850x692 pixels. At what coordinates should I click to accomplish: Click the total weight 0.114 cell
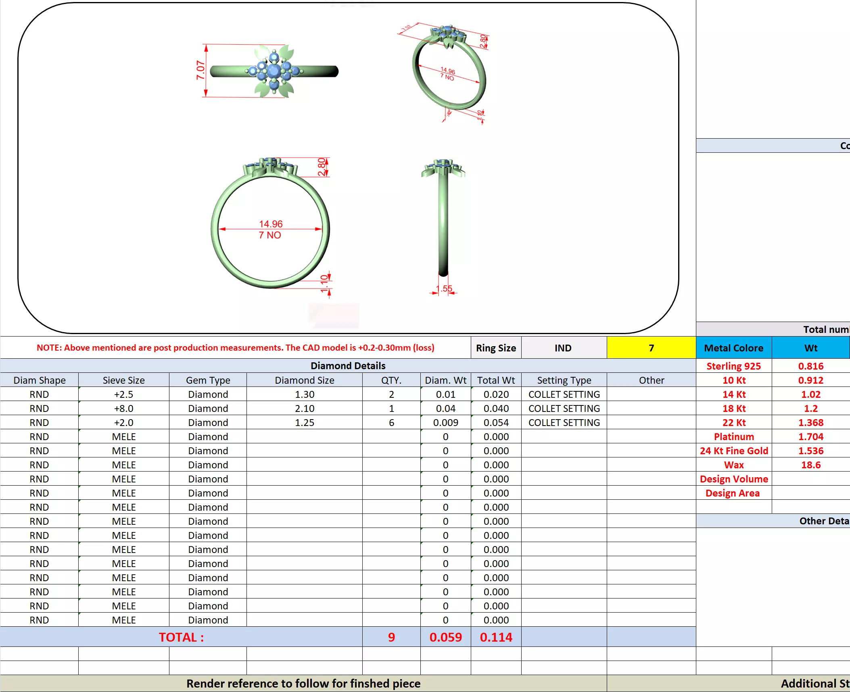496,637
